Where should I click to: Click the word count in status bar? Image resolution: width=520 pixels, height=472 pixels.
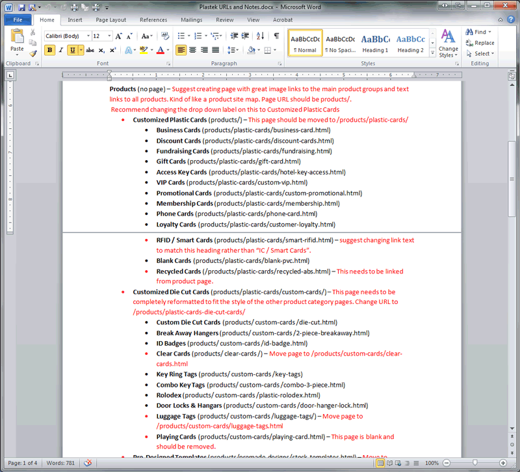[62, 463]
